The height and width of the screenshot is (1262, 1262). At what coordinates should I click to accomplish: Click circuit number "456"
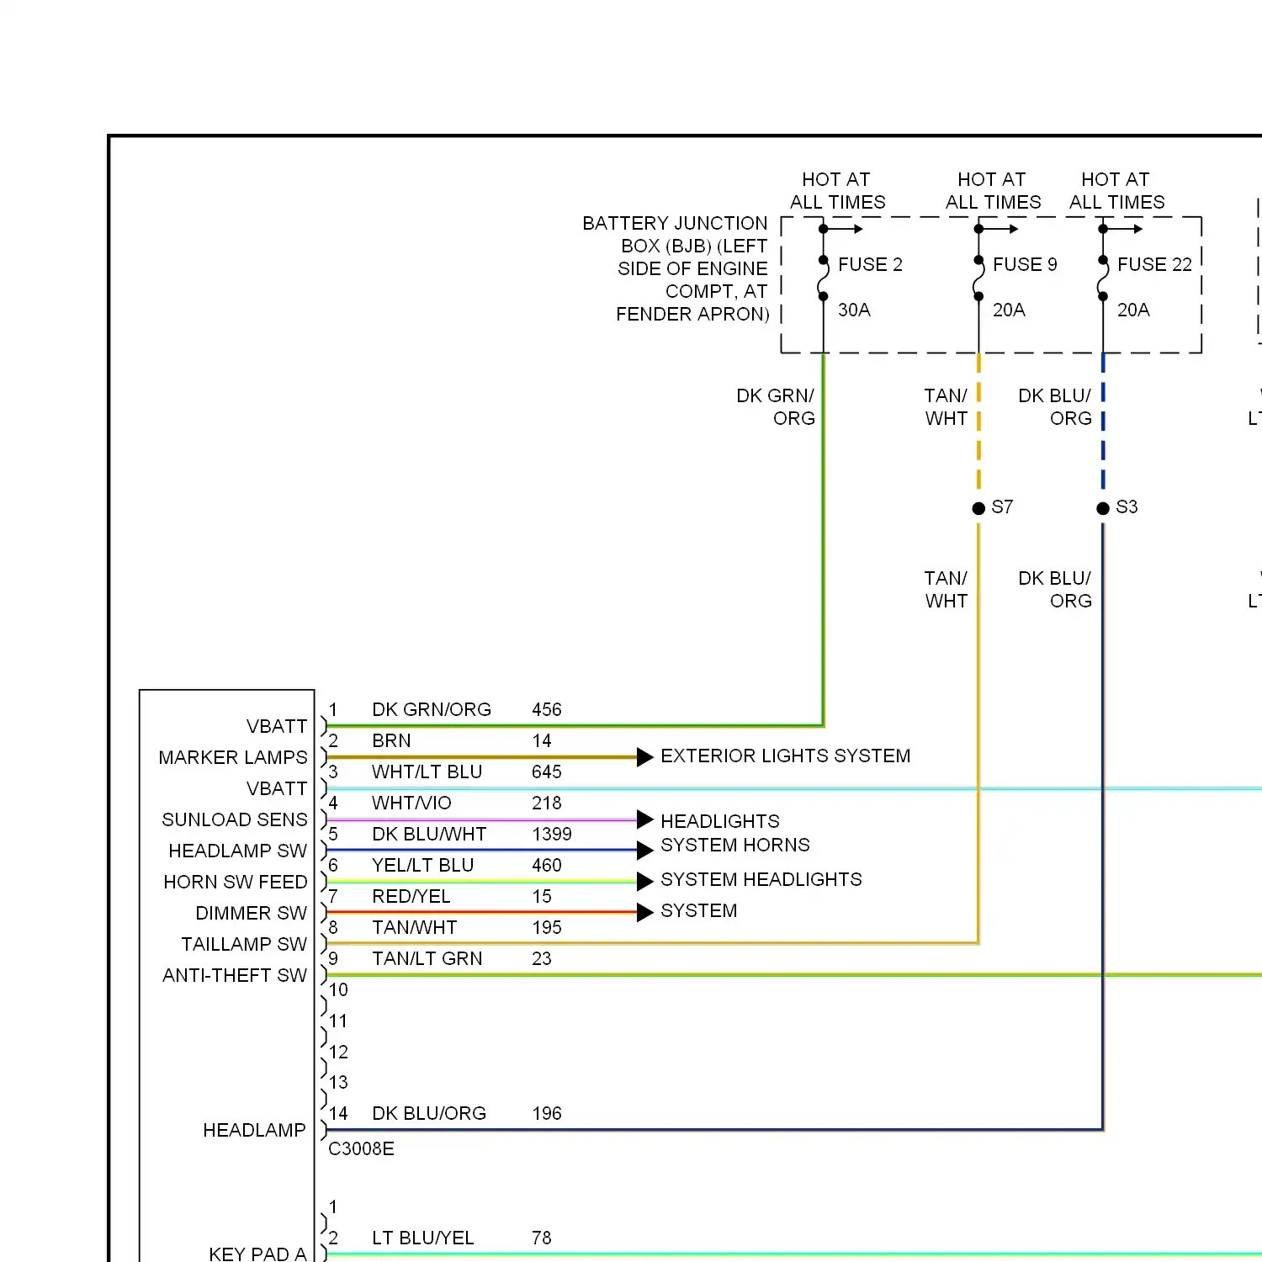point(547,709)
